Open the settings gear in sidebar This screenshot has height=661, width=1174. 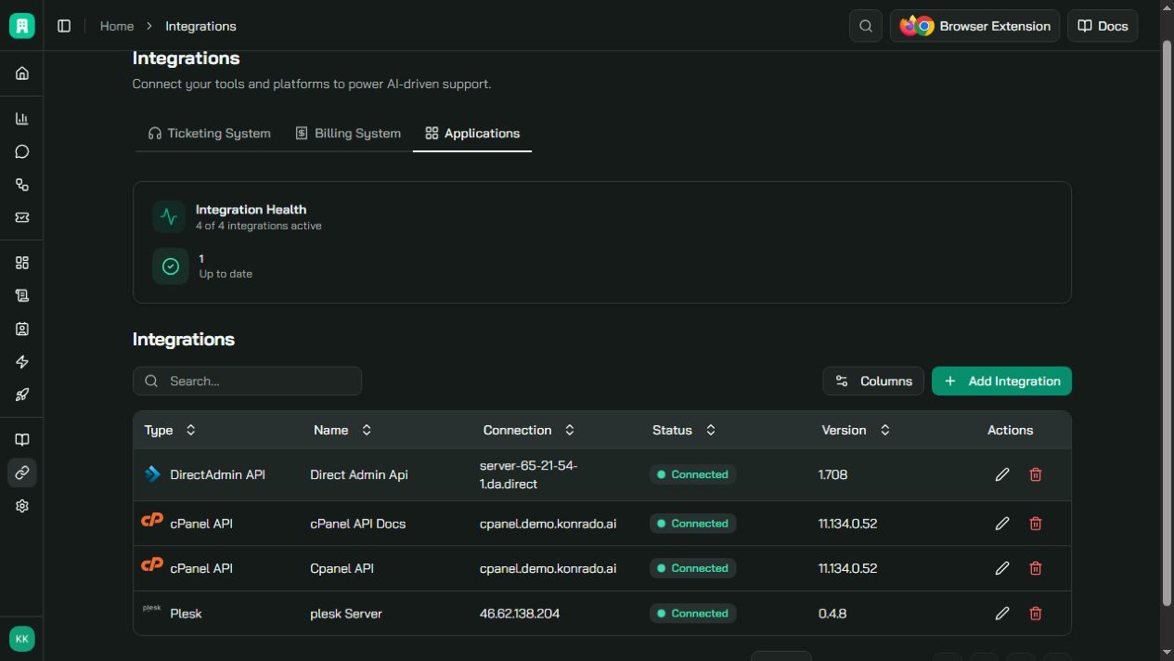coord(22,506)
